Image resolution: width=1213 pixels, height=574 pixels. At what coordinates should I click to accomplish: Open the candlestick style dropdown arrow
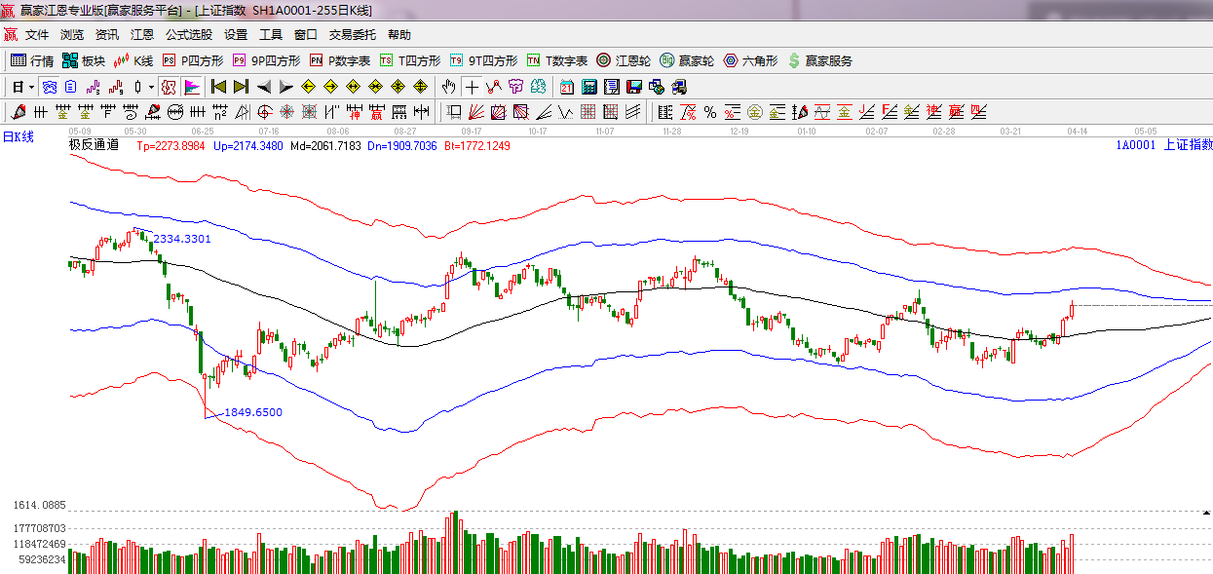(151, 87)
